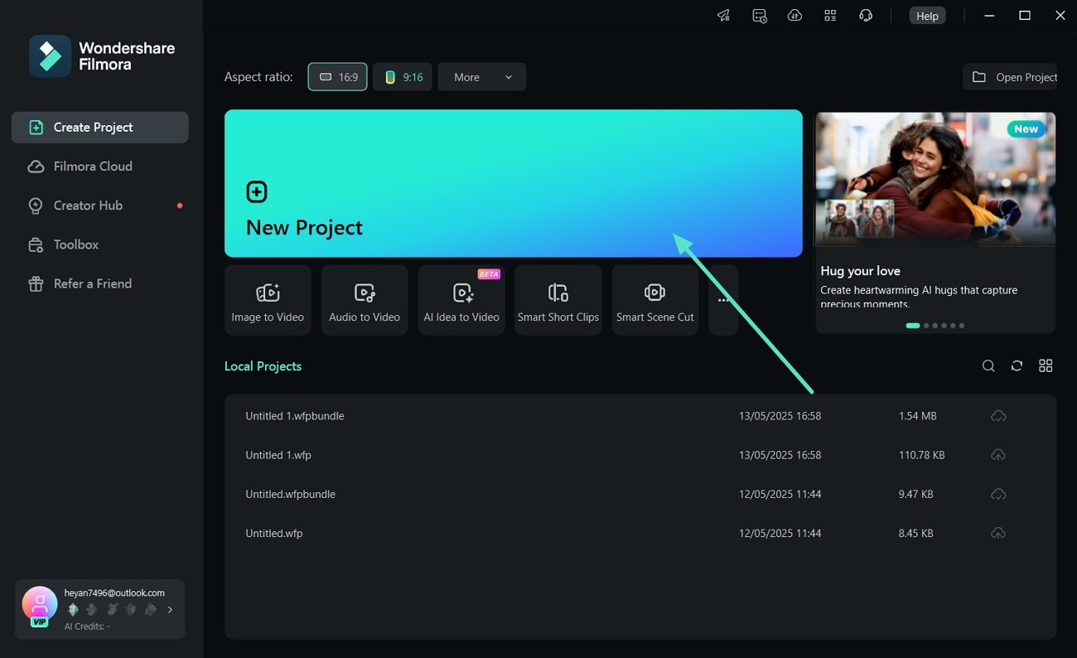
Task: Open the Help button
Action: (x=927, y=16)
